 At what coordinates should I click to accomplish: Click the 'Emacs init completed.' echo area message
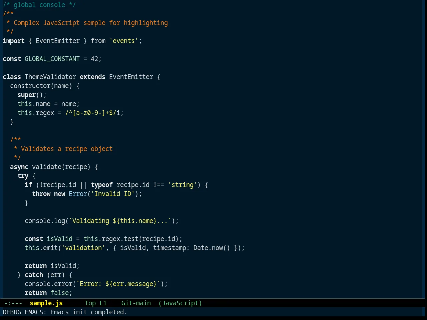point(88,312)
